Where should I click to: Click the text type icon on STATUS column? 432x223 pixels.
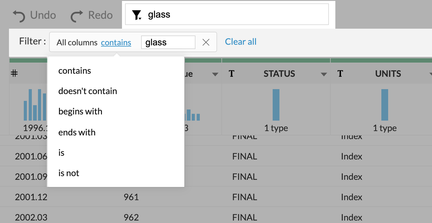pos(232,74)
